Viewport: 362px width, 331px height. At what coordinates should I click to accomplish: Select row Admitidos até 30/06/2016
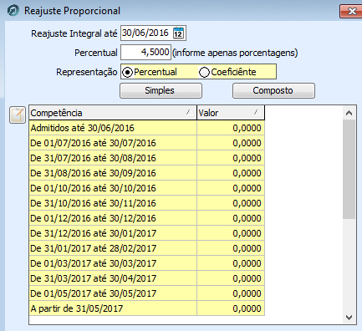[147, 128]
